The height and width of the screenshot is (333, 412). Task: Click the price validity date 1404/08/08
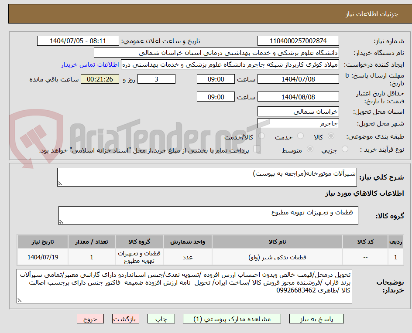[298, 97]
